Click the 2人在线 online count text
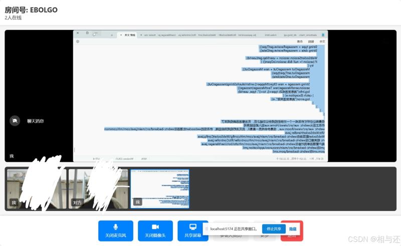Screen dimensions: 401x246 pos(13,17)
